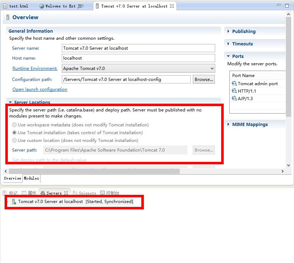Image resolution: width=294 pixels, height=263 pixels.
Task: Click the HTTP/1.1 port icon
Action: (x=234, y=91)
